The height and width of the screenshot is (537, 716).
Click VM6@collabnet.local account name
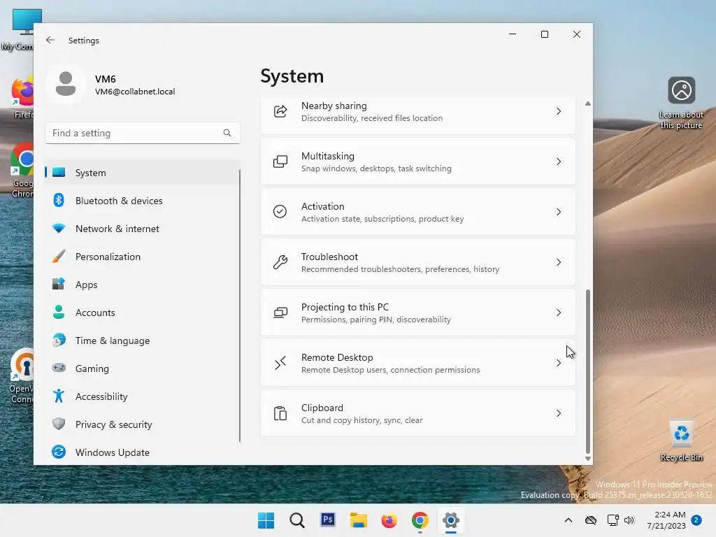click(x=135, y=92)
